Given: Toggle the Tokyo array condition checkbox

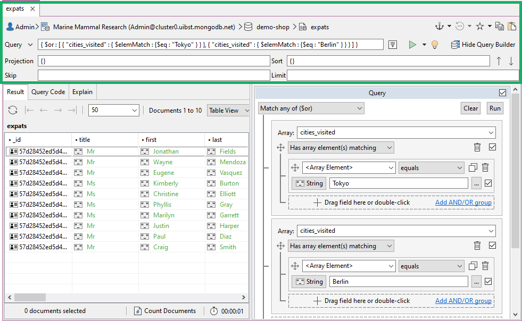Looking at the screenshot, I should tap(492, 147).
